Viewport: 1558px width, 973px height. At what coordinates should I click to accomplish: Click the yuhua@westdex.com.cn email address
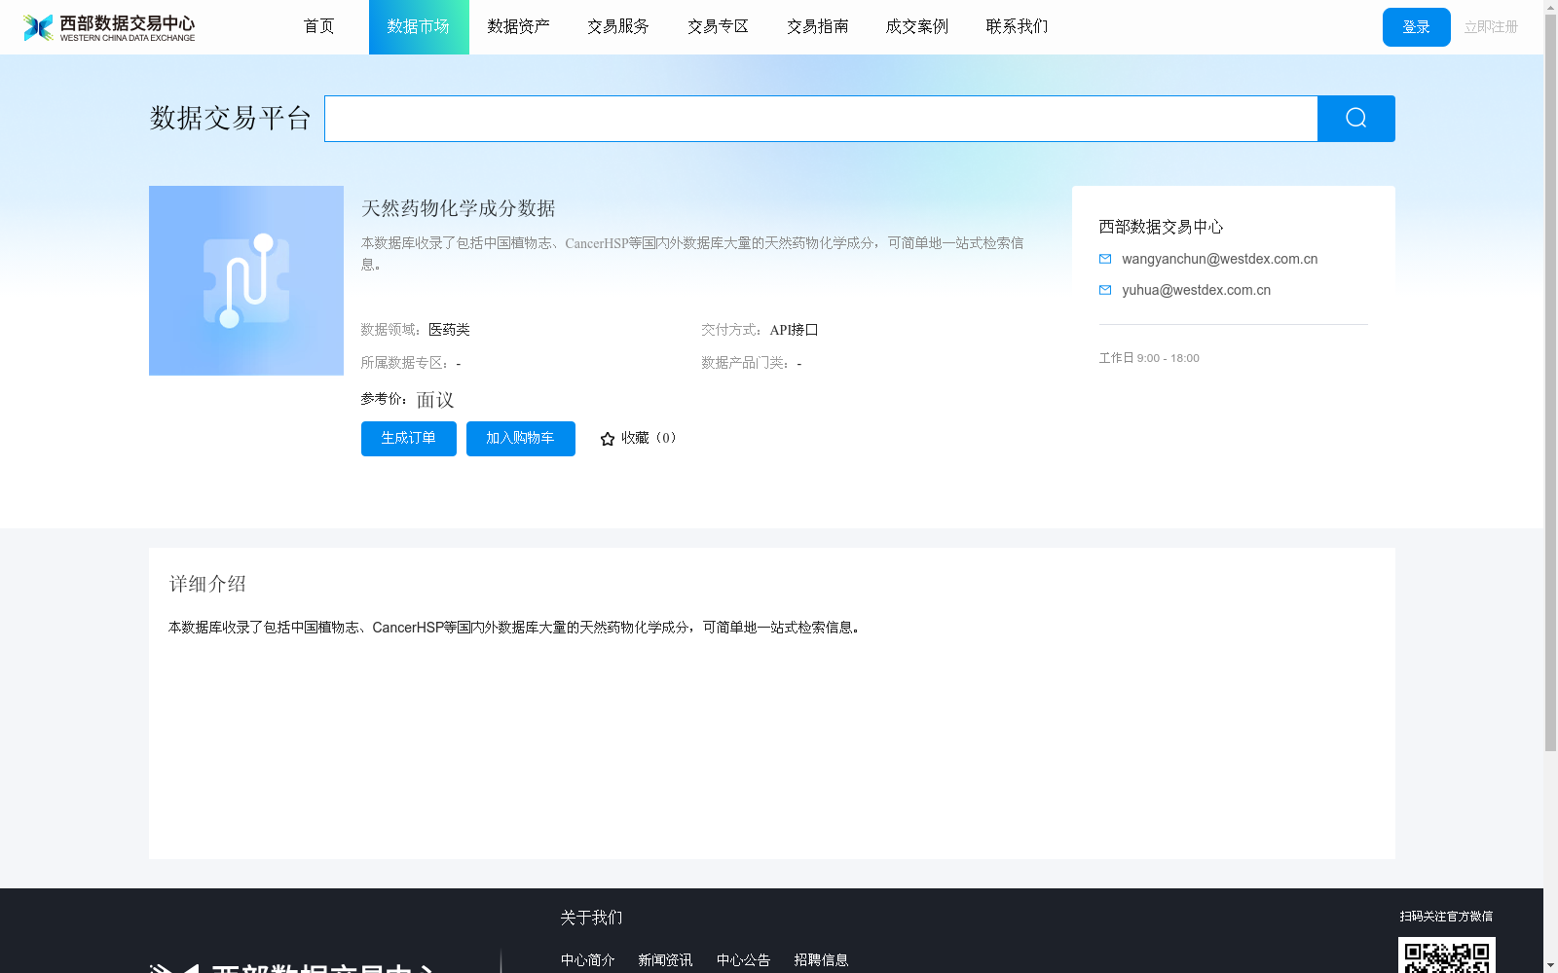tap(1197, 290)
